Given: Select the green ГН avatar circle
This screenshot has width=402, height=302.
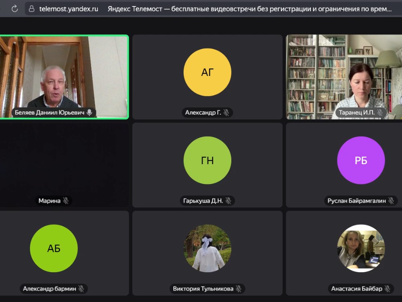Looking at the screenshot, I should 207,160.
